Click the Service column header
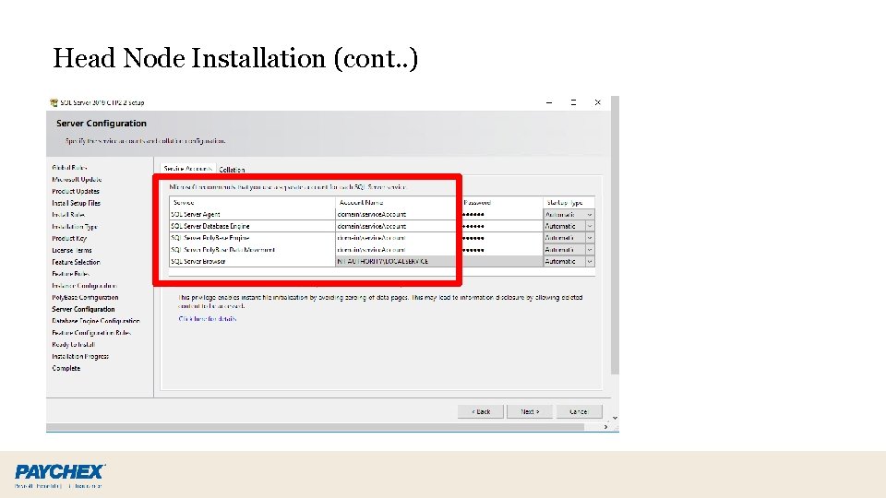The image size is (886, 498). click(252, 202)
